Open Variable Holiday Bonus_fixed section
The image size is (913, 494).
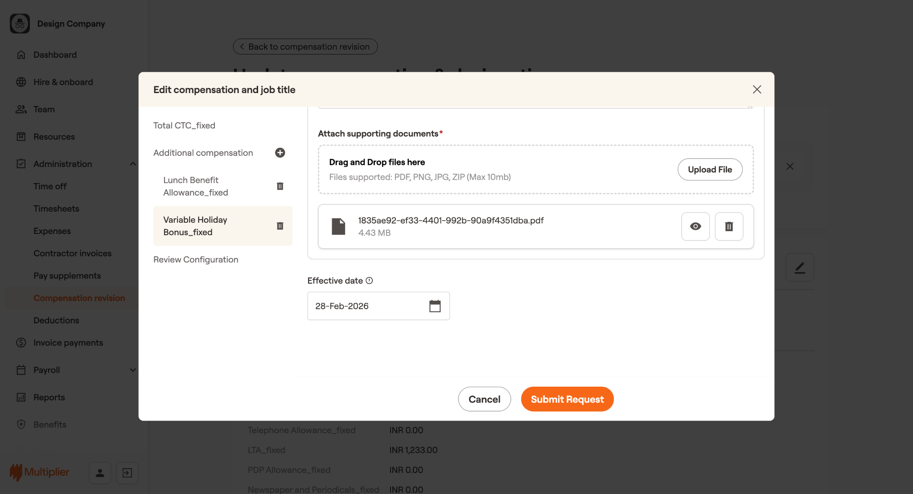(195, 226)
